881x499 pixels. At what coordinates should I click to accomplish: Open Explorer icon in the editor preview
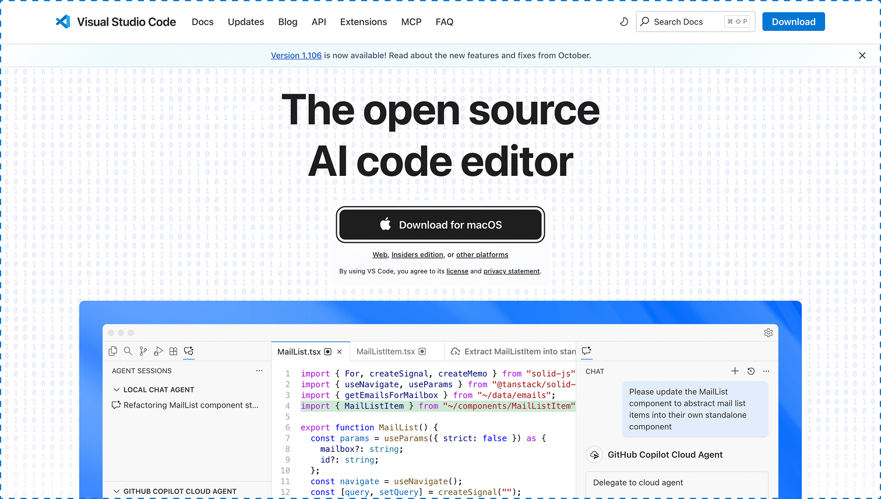(113, 351)
